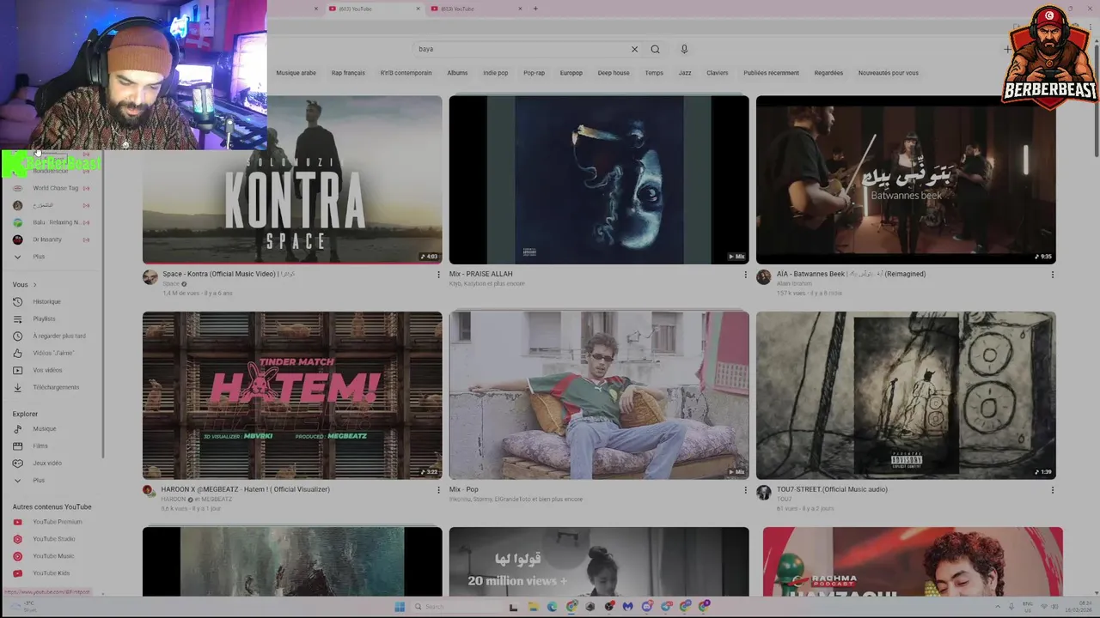Start voice search with the microphone icon
Screen dimensions: 1100x618
(x=684, y=49)
